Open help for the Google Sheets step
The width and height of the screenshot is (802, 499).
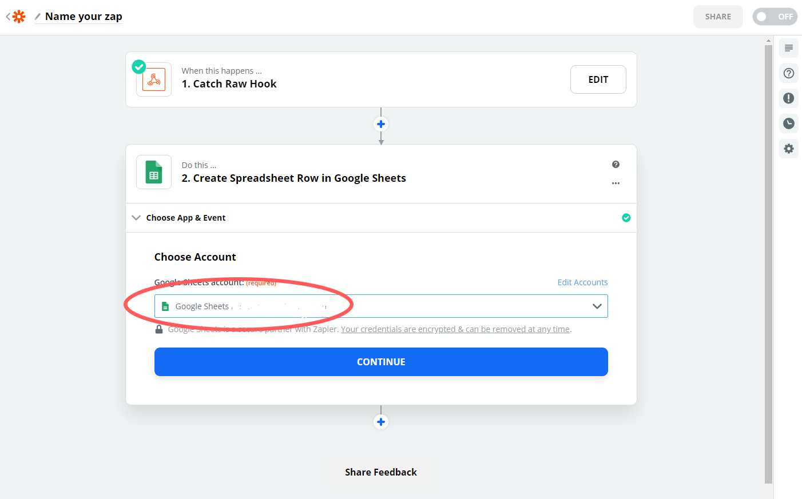(616, 164)
